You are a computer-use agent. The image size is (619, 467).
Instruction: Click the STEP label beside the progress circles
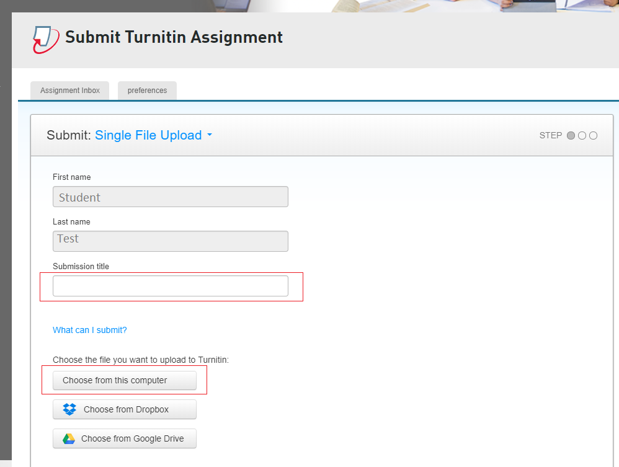(550, 135)
